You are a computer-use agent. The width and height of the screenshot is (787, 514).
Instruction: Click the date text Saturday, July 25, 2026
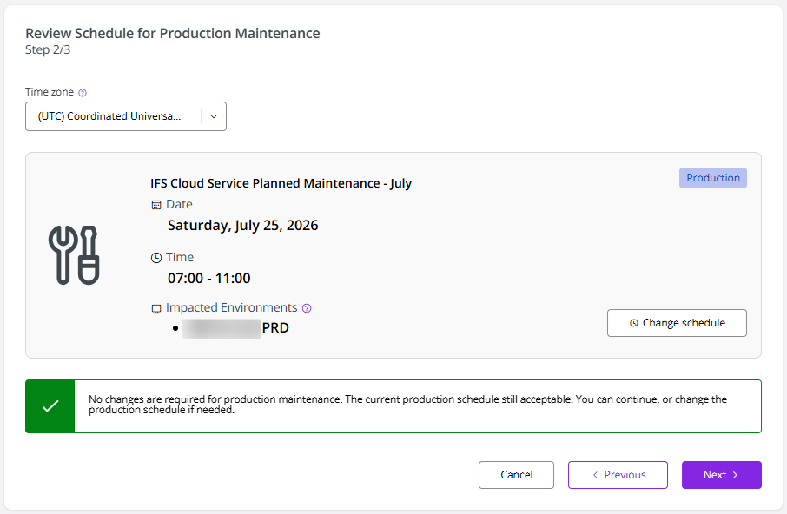[243, 226]
